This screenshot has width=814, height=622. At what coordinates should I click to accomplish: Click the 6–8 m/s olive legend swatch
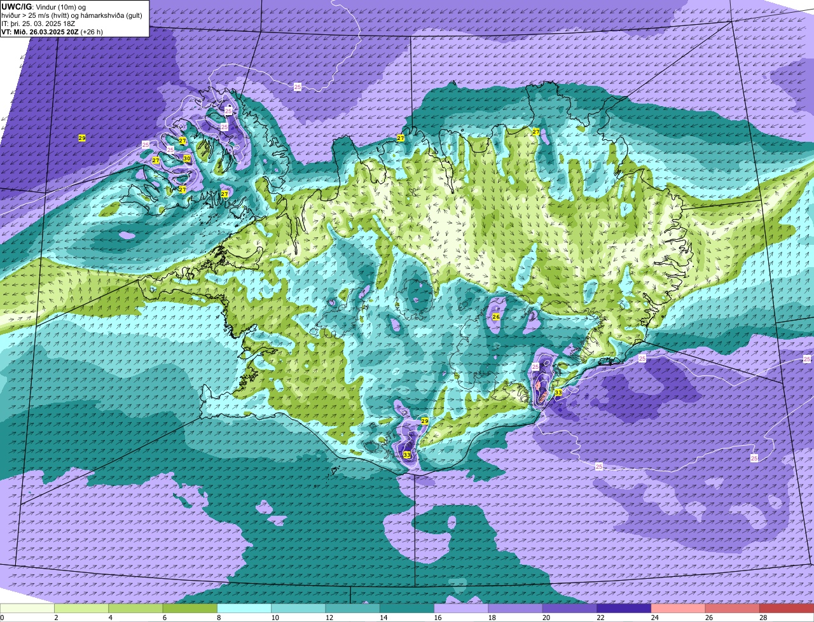pos(190,608)
